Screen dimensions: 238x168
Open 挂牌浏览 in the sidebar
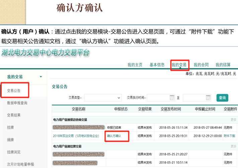pyautogui.click(x=14, y=152)
